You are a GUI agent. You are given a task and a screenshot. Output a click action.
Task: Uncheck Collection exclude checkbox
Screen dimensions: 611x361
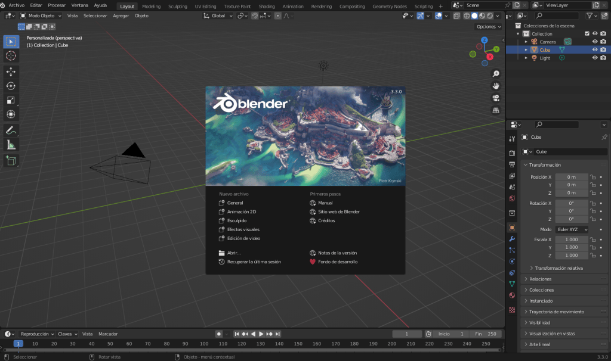pos(587,33)
